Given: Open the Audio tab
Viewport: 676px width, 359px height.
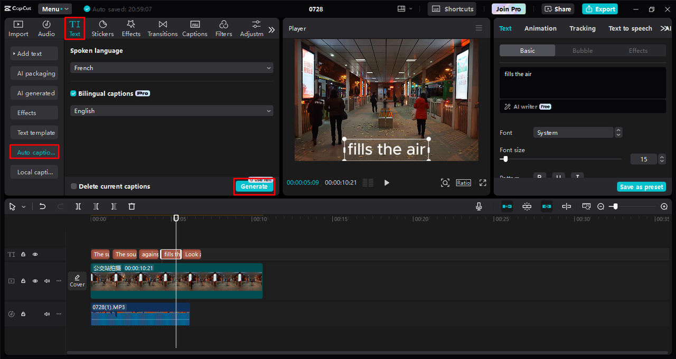Looking at the screenshot, I should point(46,28).
